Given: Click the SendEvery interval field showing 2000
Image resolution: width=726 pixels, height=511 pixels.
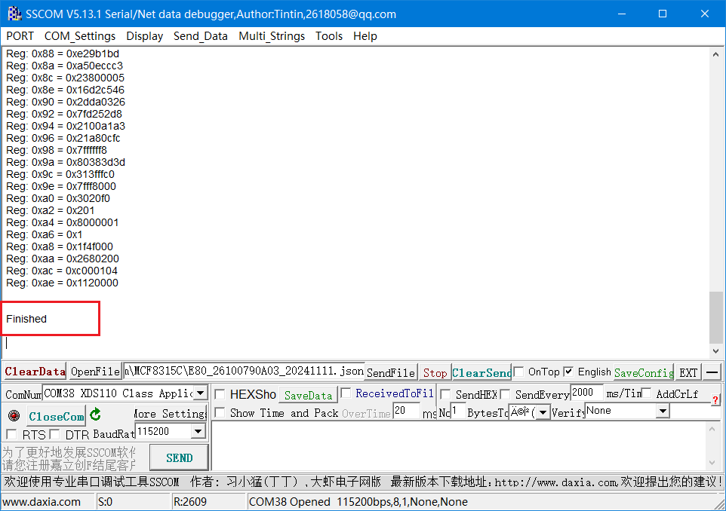Looking at the screenshot, I should pos(586,393).
